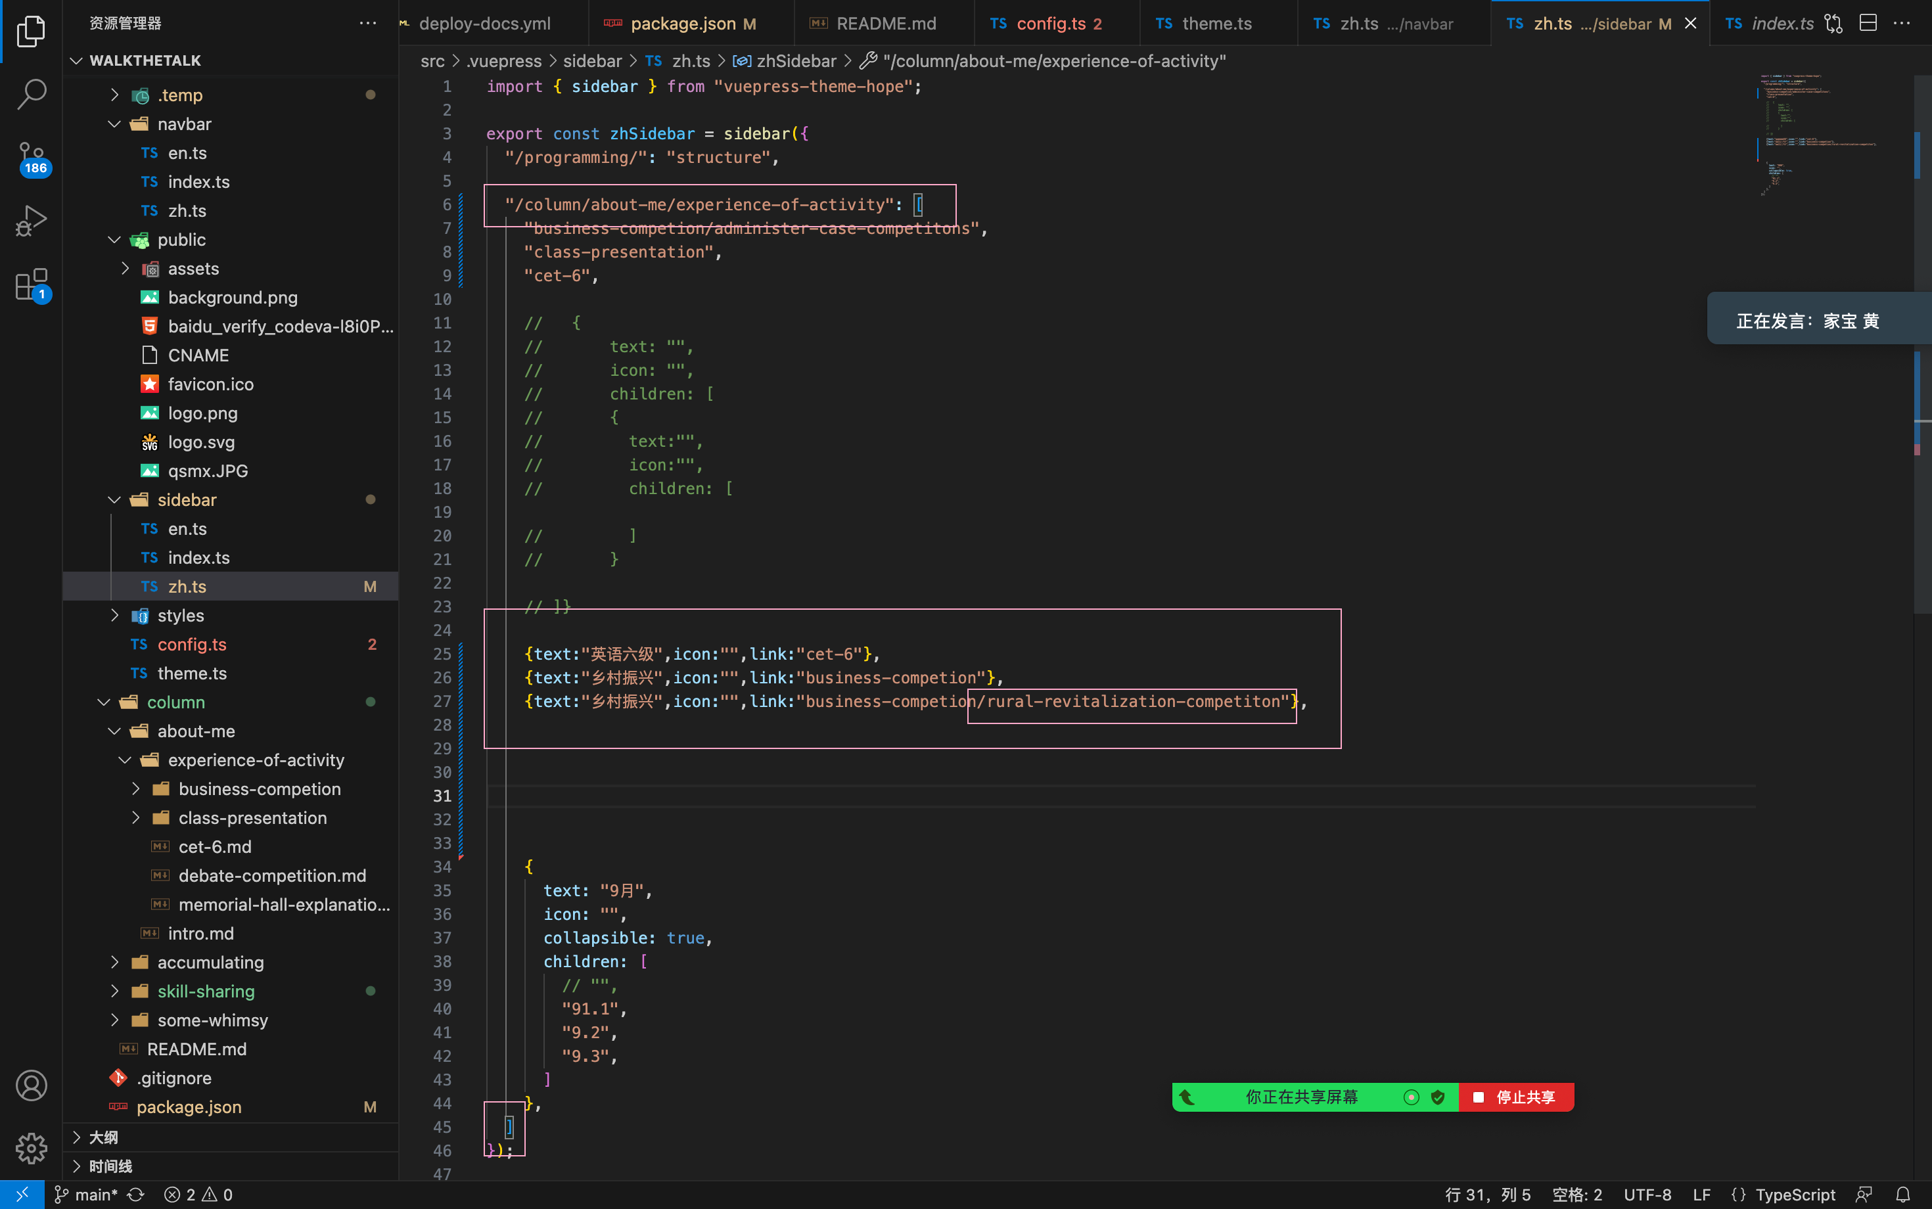
Task: Click the split editor icon
Action: tap(1868, 23)
